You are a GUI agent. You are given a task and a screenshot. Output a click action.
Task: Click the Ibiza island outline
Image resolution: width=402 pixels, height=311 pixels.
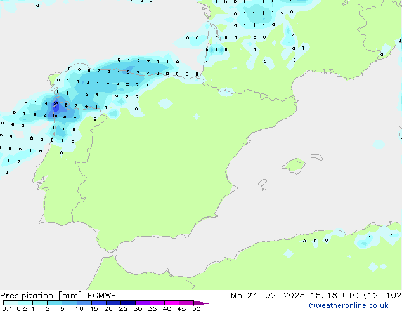[x=263, y=183]
